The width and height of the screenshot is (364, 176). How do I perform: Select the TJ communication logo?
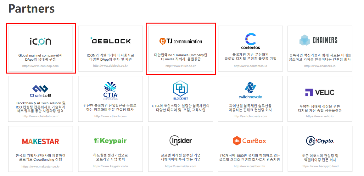[x=181, y=41]
